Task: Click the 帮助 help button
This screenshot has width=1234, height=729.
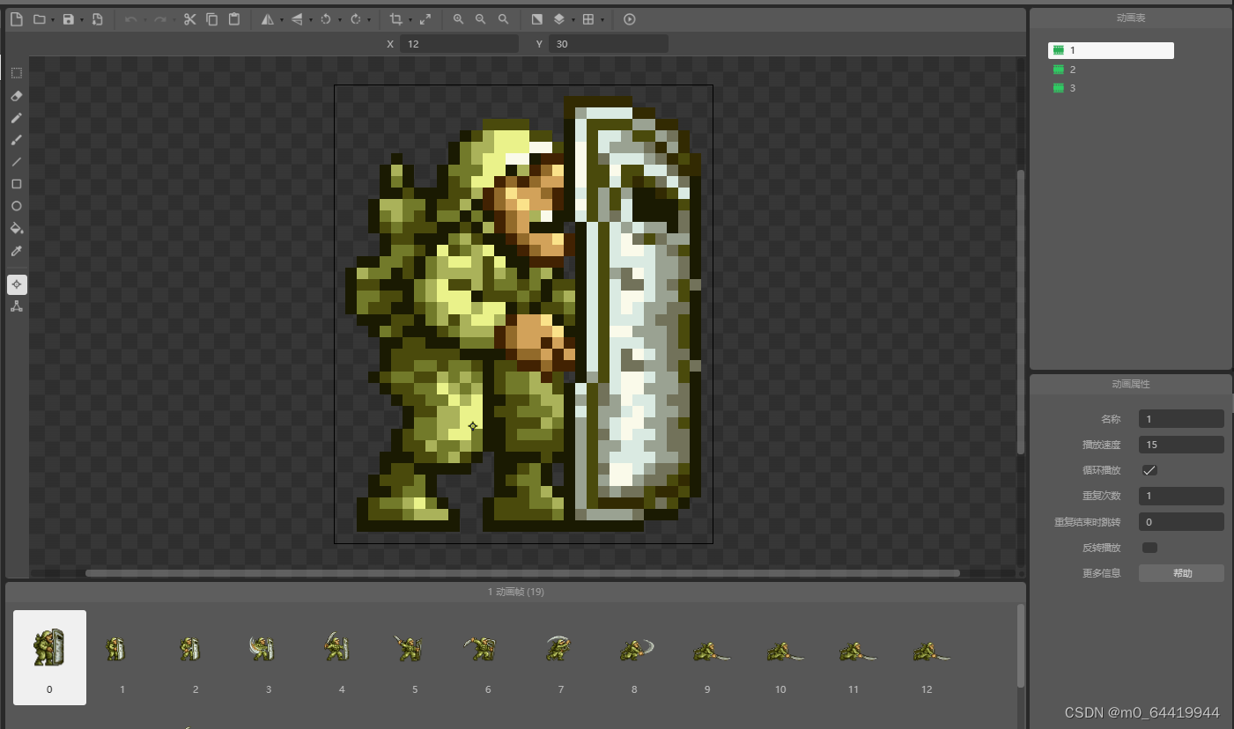Action: [x=1181, y=573]
